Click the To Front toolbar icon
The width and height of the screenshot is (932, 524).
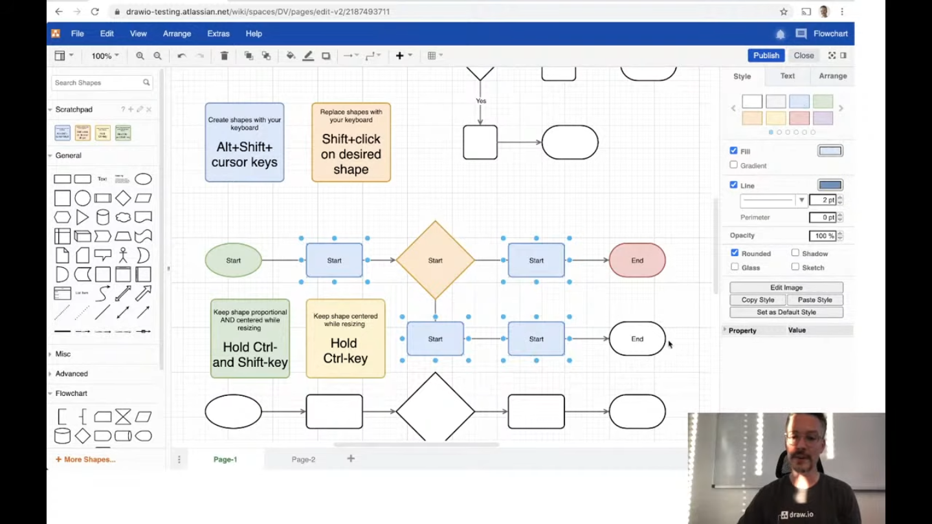pos(248,56)
